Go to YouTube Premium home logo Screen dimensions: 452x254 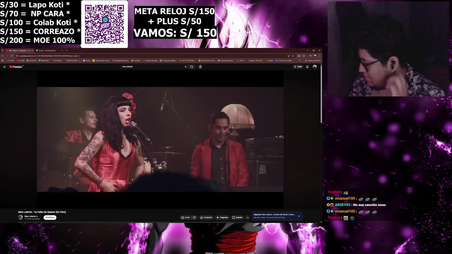click(16, 67)
